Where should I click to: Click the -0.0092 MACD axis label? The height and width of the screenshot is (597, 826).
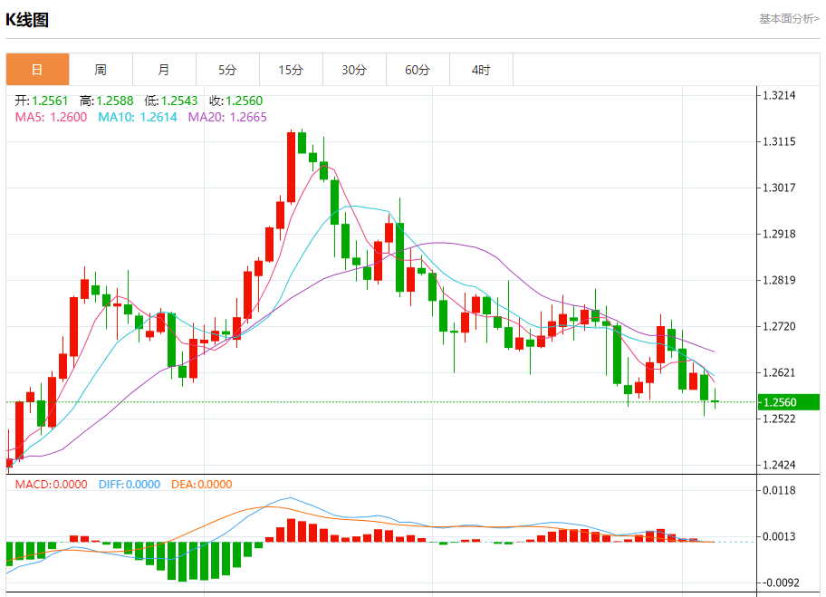click(x=781, y=583)
